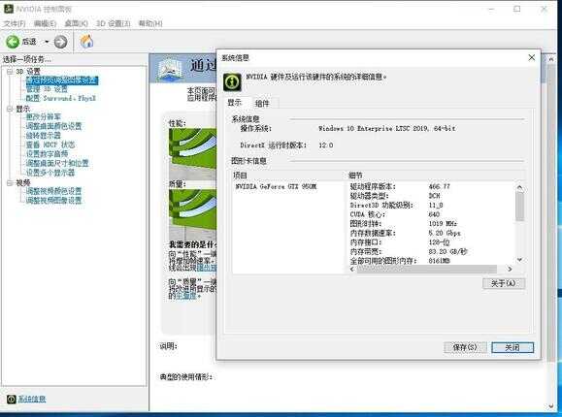Select 设置多个显示器 in the tree
The height and width of the screenshot is (417, 562).
tap(50, 173)
